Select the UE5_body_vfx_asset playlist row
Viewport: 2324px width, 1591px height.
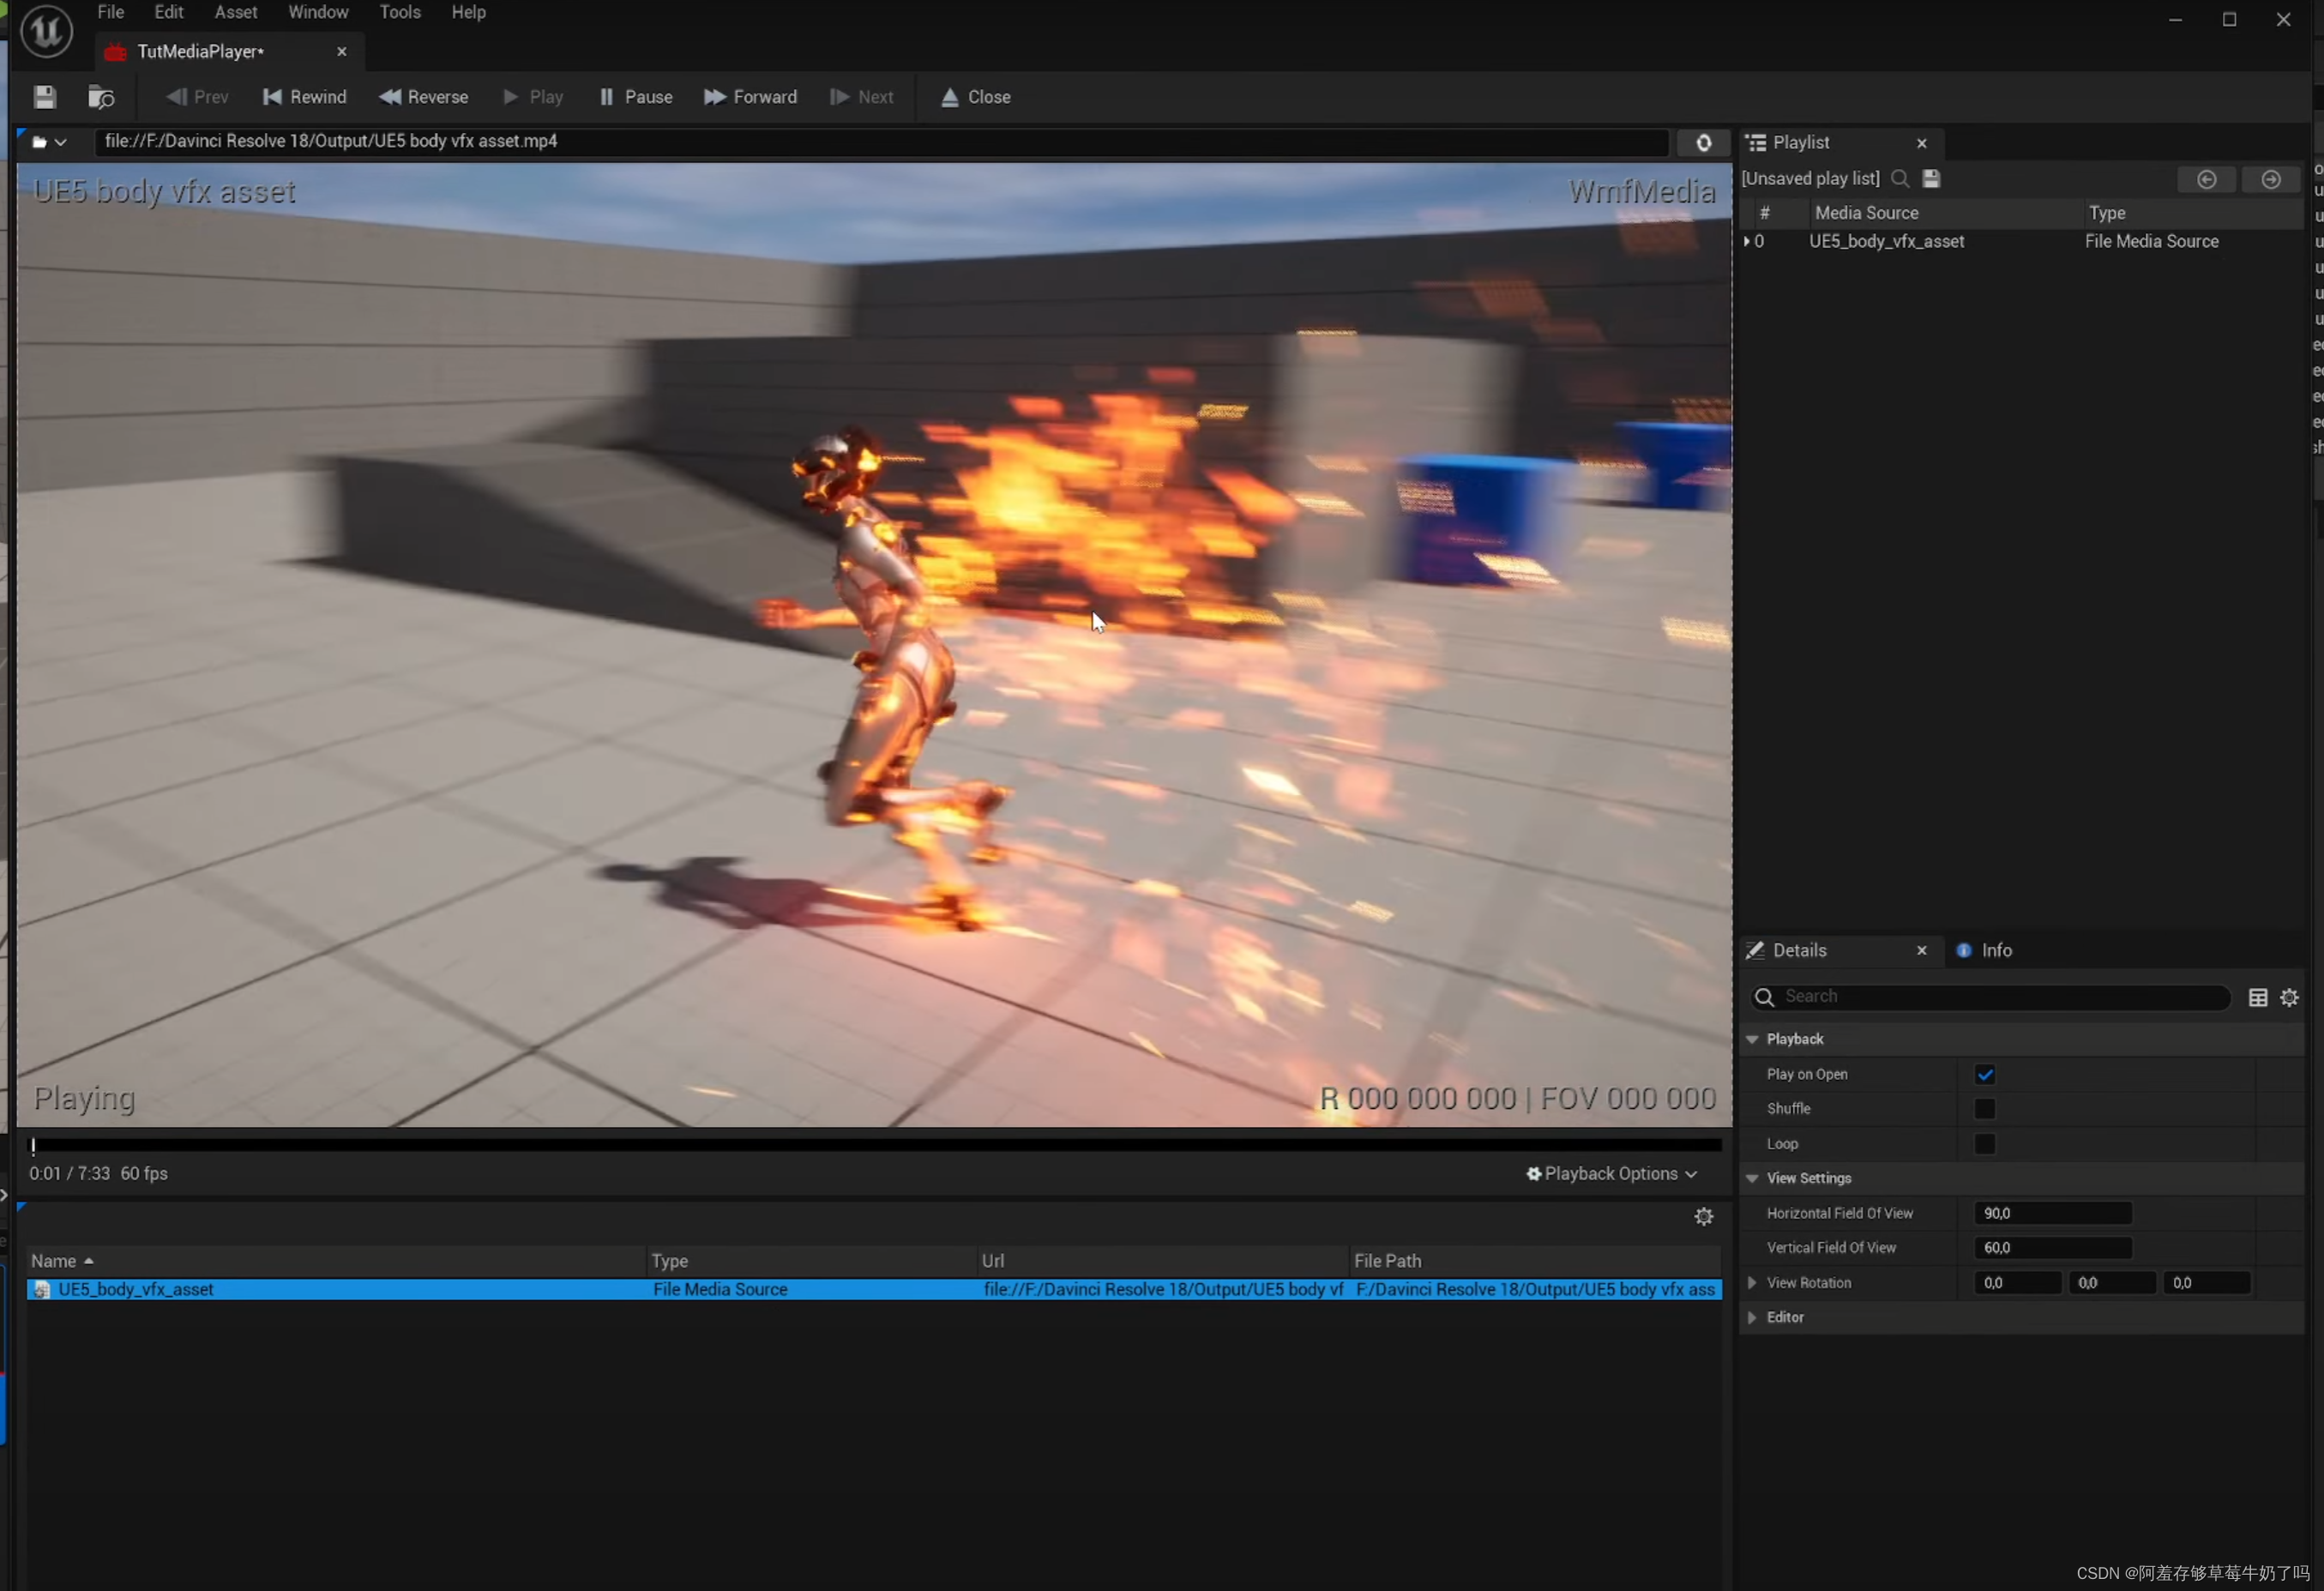pos(1887,241)
